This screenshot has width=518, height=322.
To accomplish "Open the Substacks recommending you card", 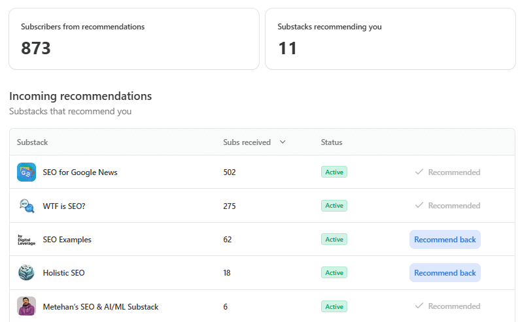I will click(390, 39).
